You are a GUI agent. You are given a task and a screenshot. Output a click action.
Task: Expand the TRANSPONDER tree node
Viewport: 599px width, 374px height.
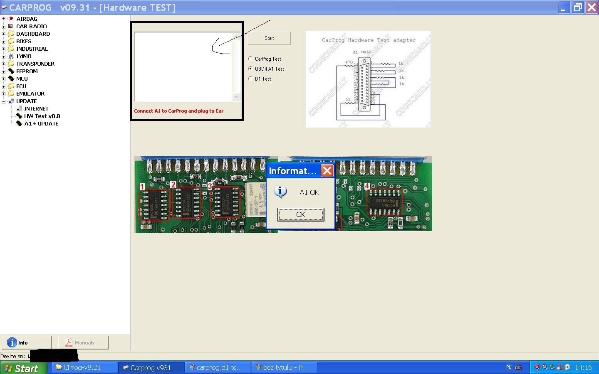pyautogui.click(x=3, y=64)
